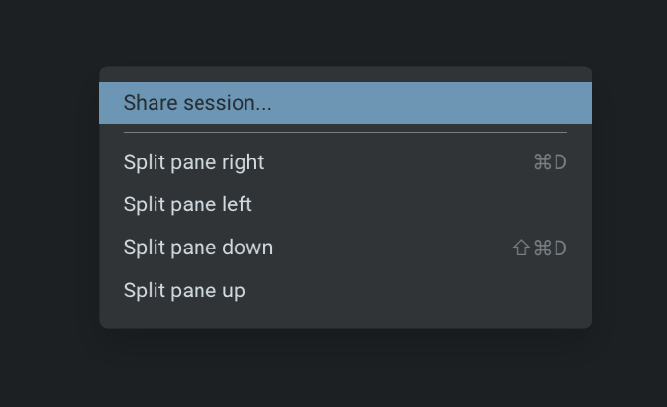The height and width of the screenshot is (407, 667).
Task: Click the Share session... menu item
Action: (198, 103)
